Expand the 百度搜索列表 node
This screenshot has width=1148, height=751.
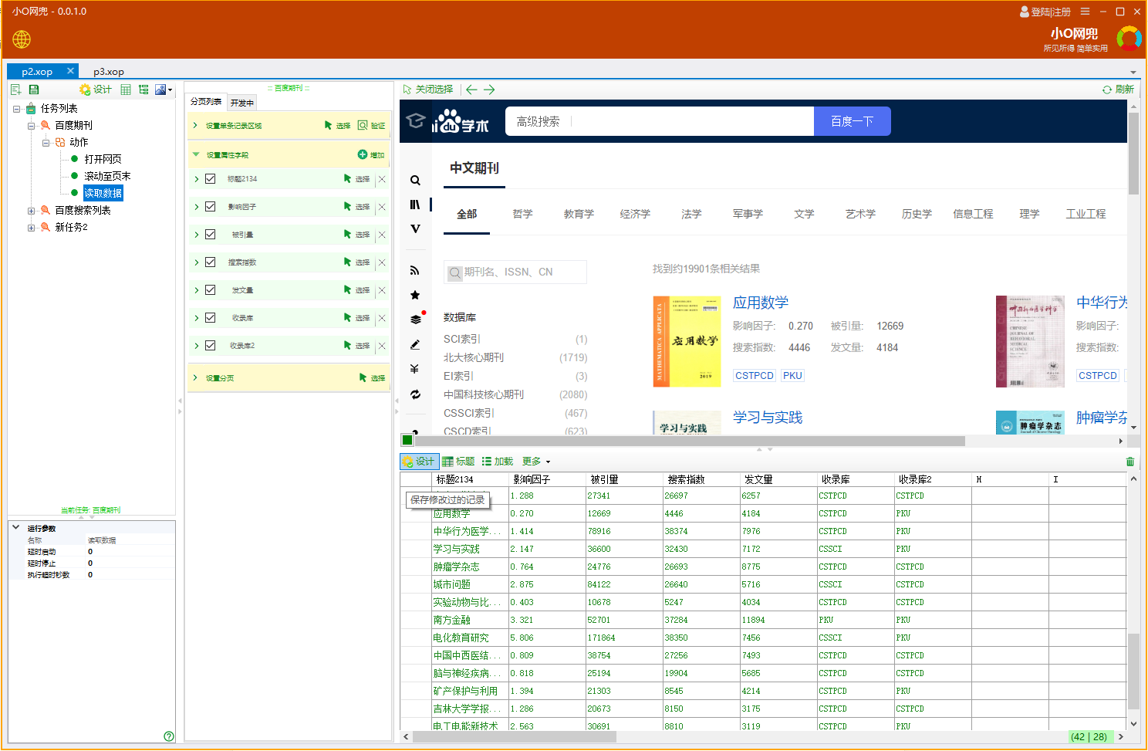point(31,211)
